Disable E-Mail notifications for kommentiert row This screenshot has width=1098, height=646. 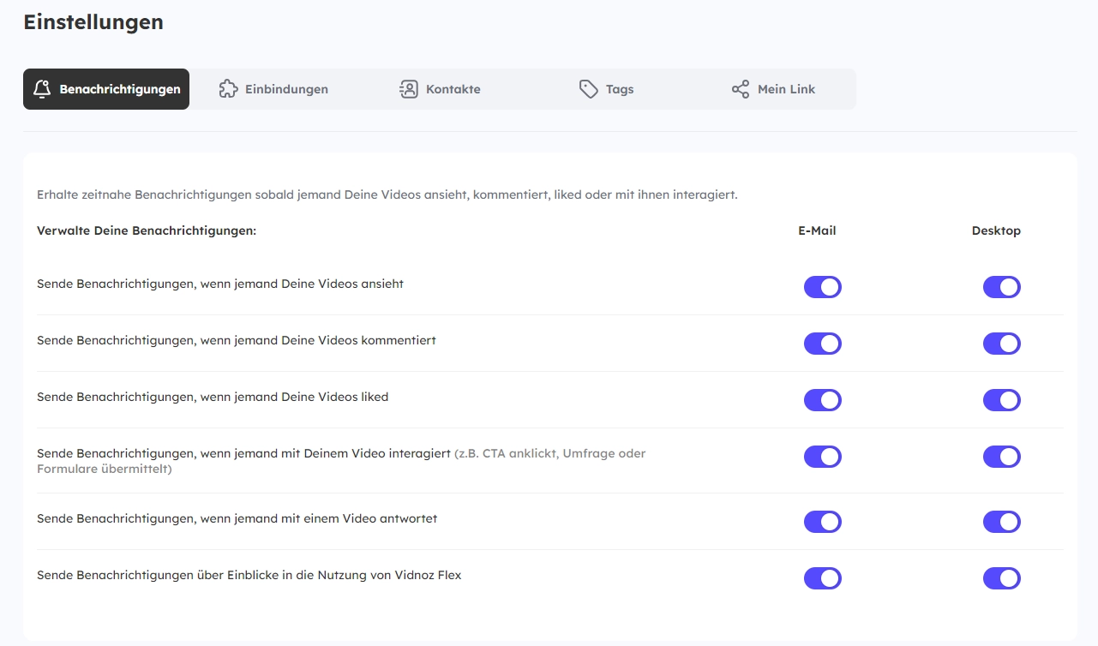pyautogui.click(x=823, y=344)
